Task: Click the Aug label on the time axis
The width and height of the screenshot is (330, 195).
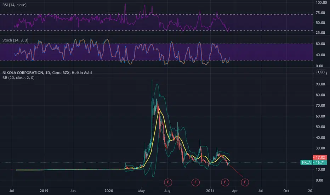Action: click(167, 191)
